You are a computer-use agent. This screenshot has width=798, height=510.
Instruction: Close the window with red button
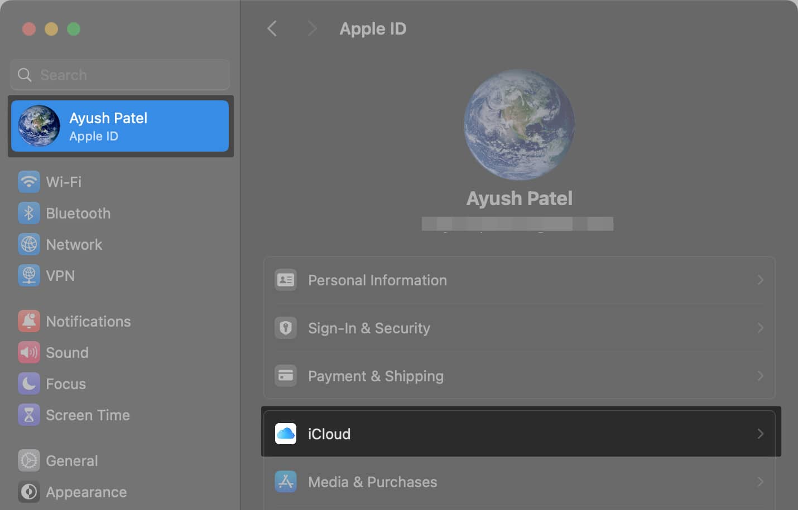29,28
